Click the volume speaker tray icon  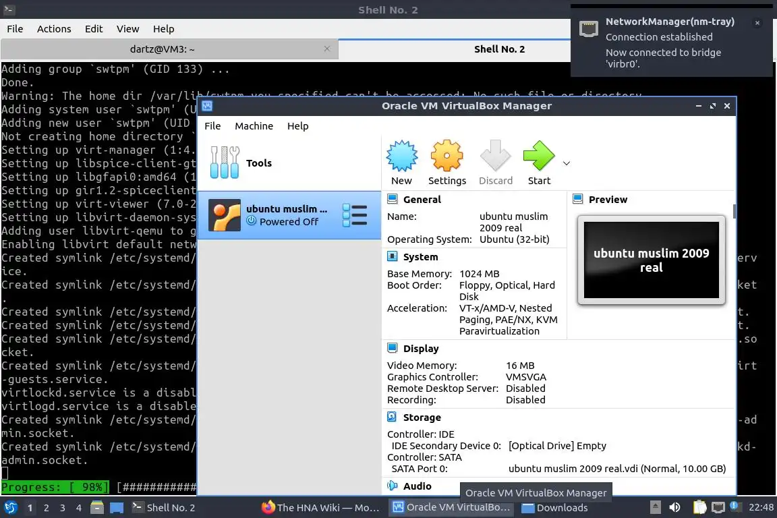(x=674, y=507)
